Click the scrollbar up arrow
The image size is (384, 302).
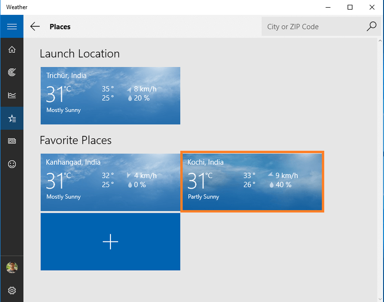click(380, 41)
